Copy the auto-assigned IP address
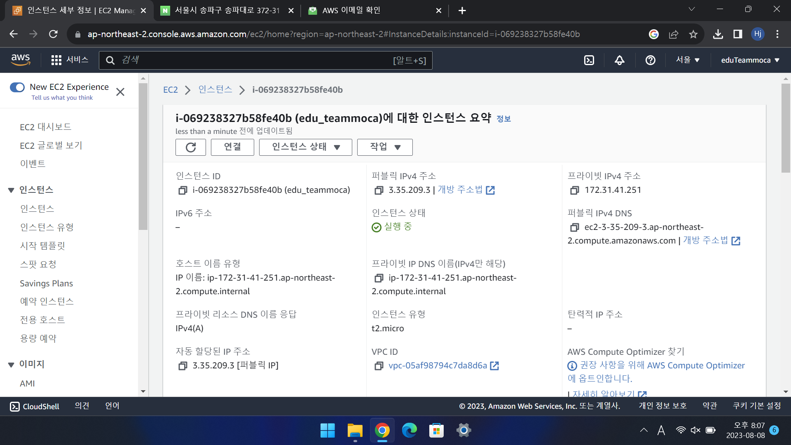The image size is (791, 445). [x=183, y=366]
